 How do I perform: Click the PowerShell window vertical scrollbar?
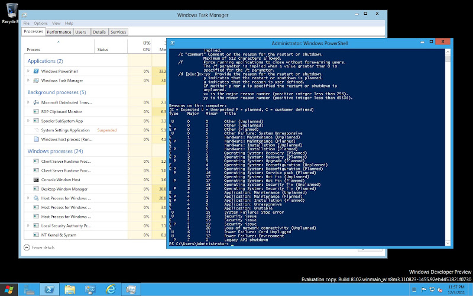[448, 148]
